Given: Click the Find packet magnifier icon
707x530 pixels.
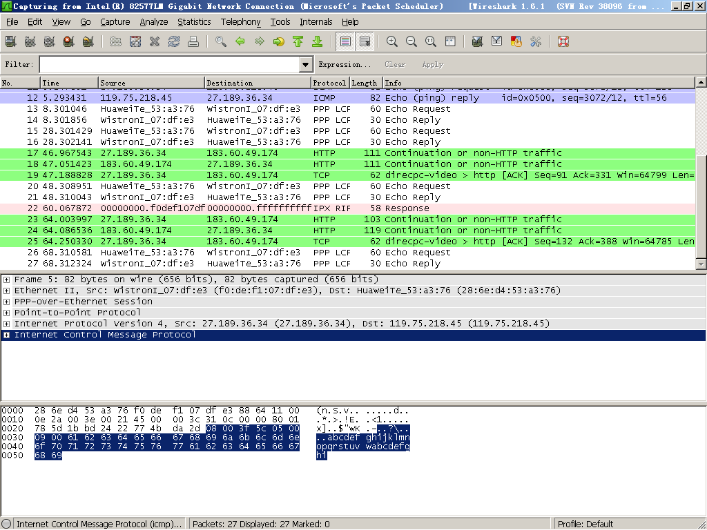Looking at the screenshot, I should [x=221, y=41].
